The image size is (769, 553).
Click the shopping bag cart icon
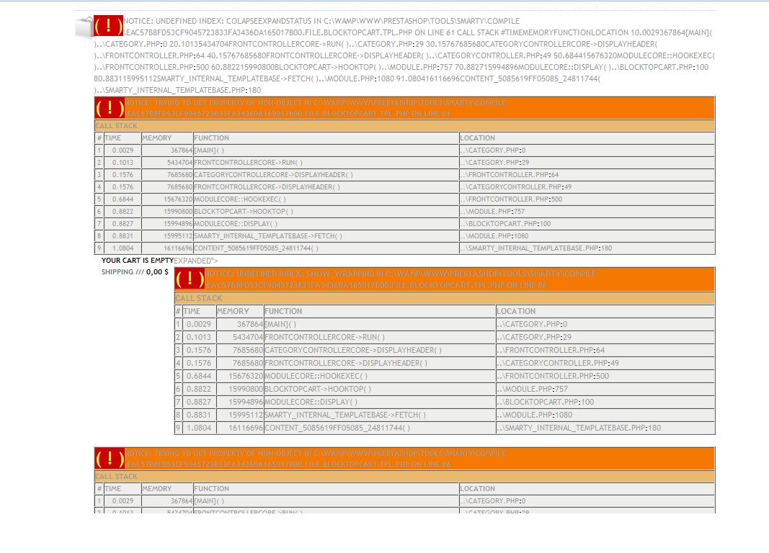(84, 27)
